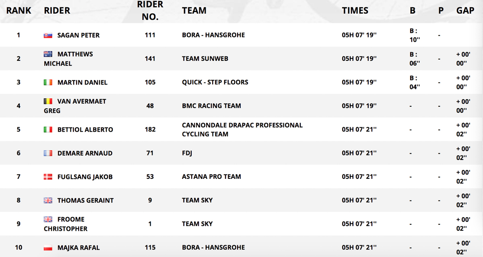The width and height of the screenshot is (483, 257).
Task: Click the Danish flag beside Fuglsang Jakob
Action: coord(48,177)
